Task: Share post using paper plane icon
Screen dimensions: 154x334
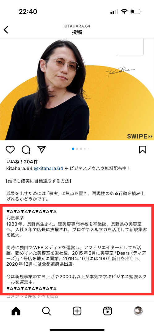Action: click(x=42, y=149)
